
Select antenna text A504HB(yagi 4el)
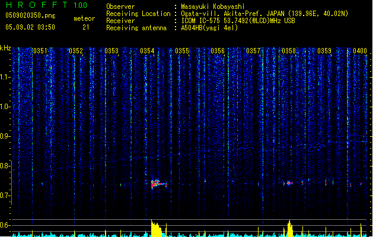pyautogui.click(x=209, y=28)
